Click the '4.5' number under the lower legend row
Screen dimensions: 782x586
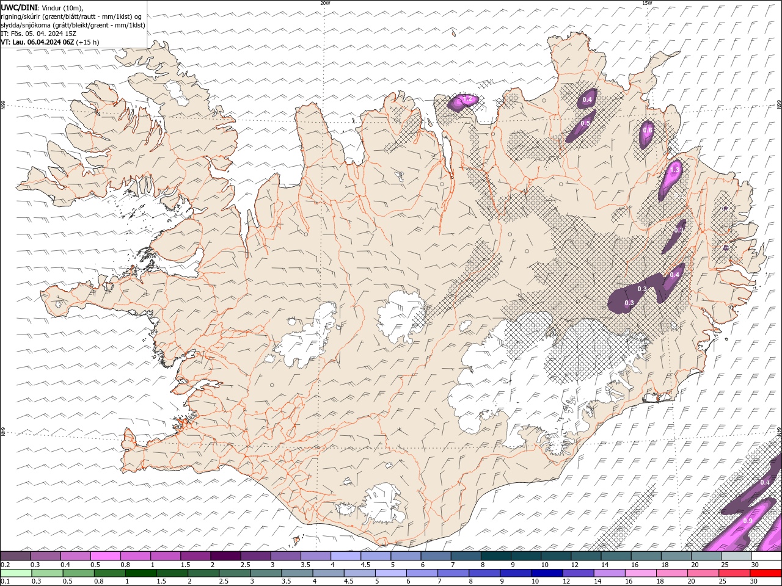point(349,581)
